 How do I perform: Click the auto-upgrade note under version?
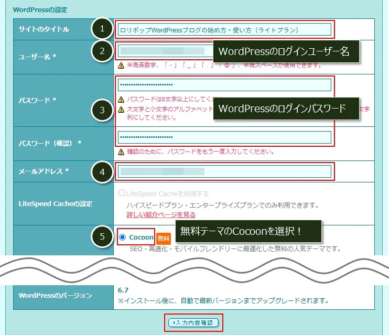click(223, 301)
